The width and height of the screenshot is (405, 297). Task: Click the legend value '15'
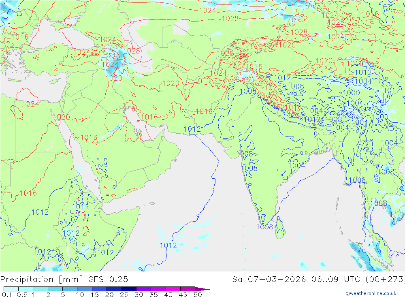click(95, 295)
